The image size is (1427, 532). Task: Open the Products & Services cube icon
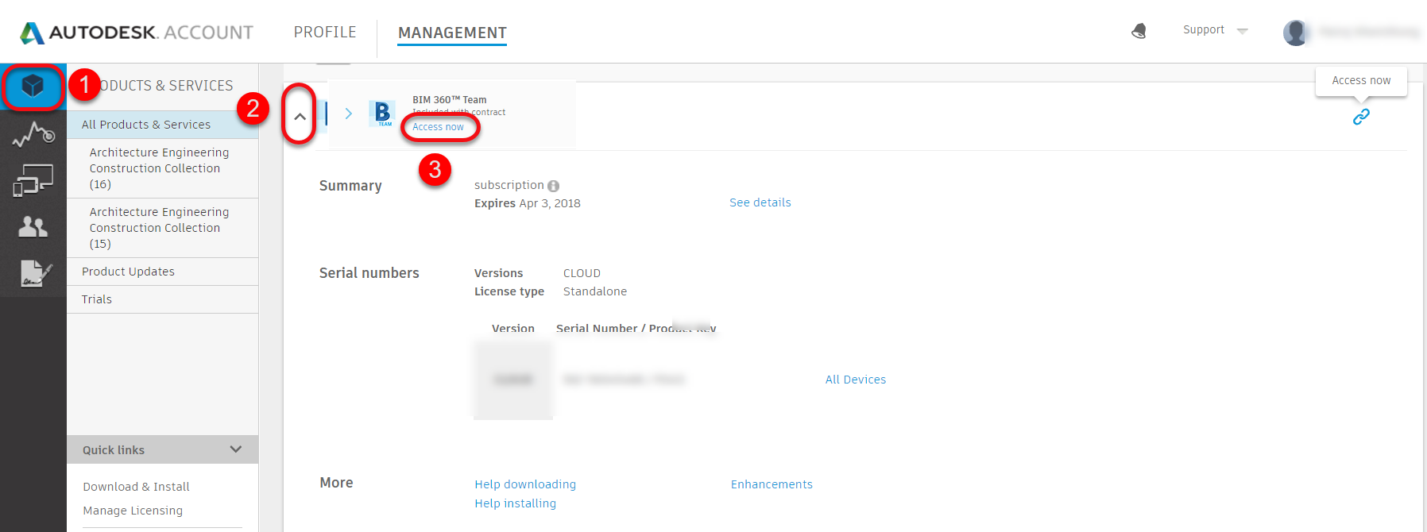pyautogui.click(x=33, y=86)
